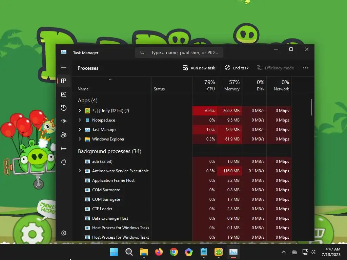Click the 70.6% CPU cell for Unity

tap(205, 111)
